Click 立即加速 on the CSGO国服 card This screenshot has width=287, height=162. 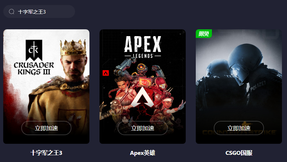[x=239, y=128]
